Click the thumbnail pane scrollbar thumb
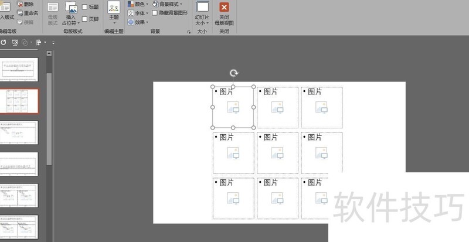 (x=49, y=119)
